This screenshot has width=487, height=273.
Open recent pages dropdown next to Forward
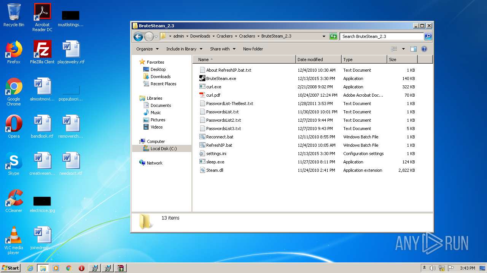click(x=156, y=37)
